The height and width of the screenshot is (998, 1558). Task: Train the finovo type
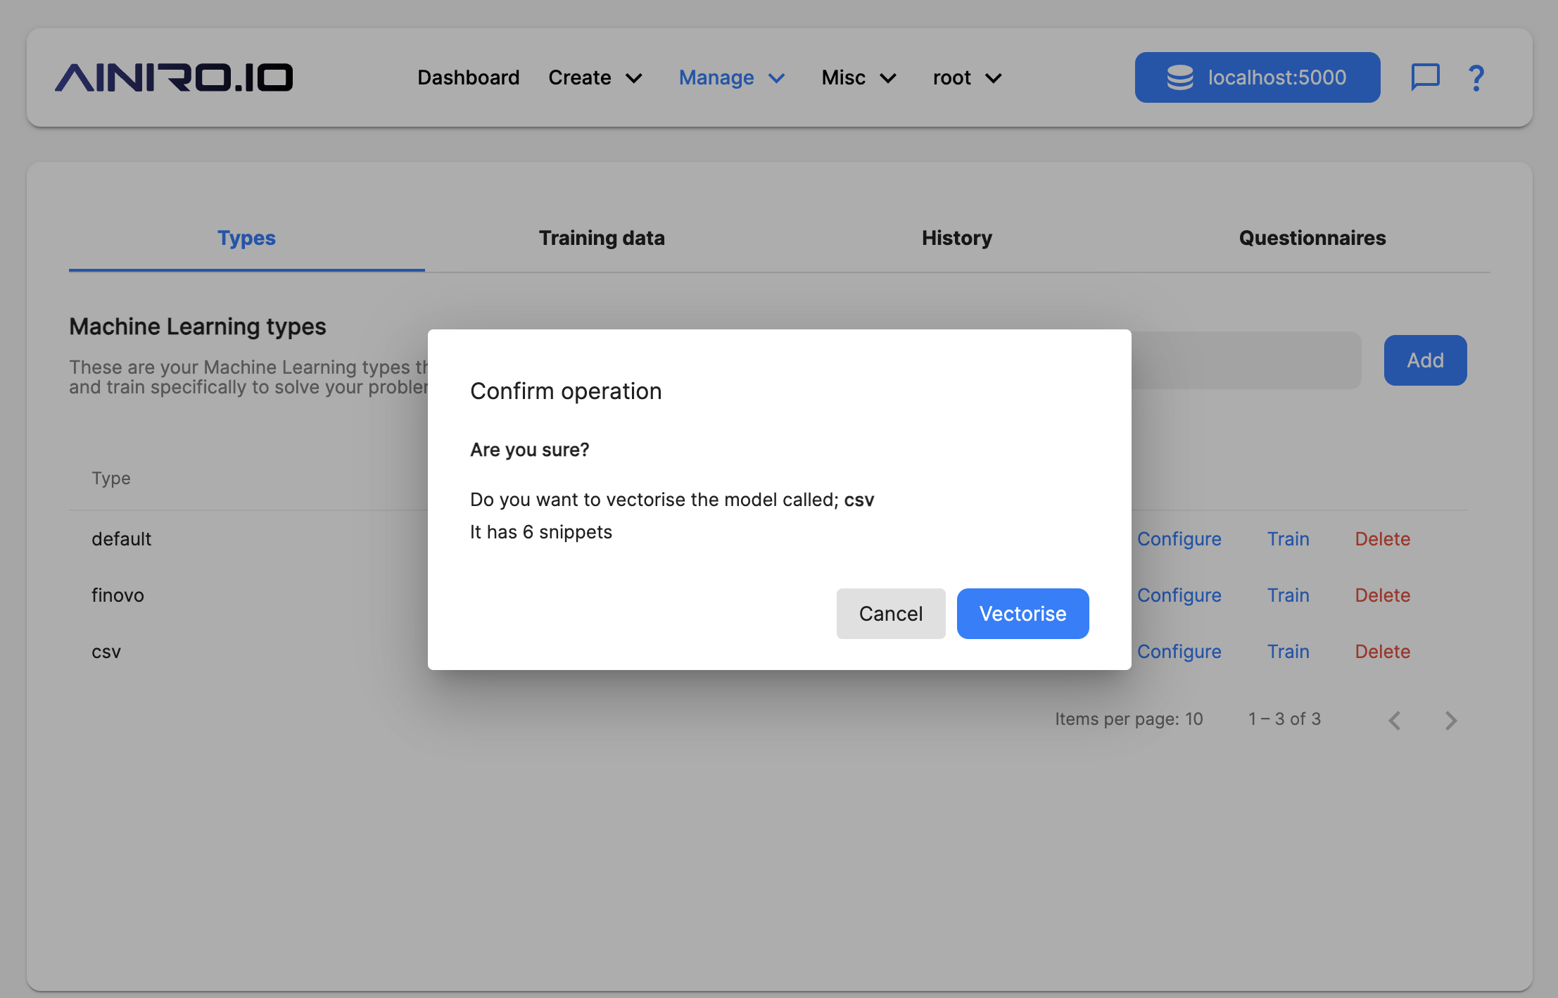1288,595
